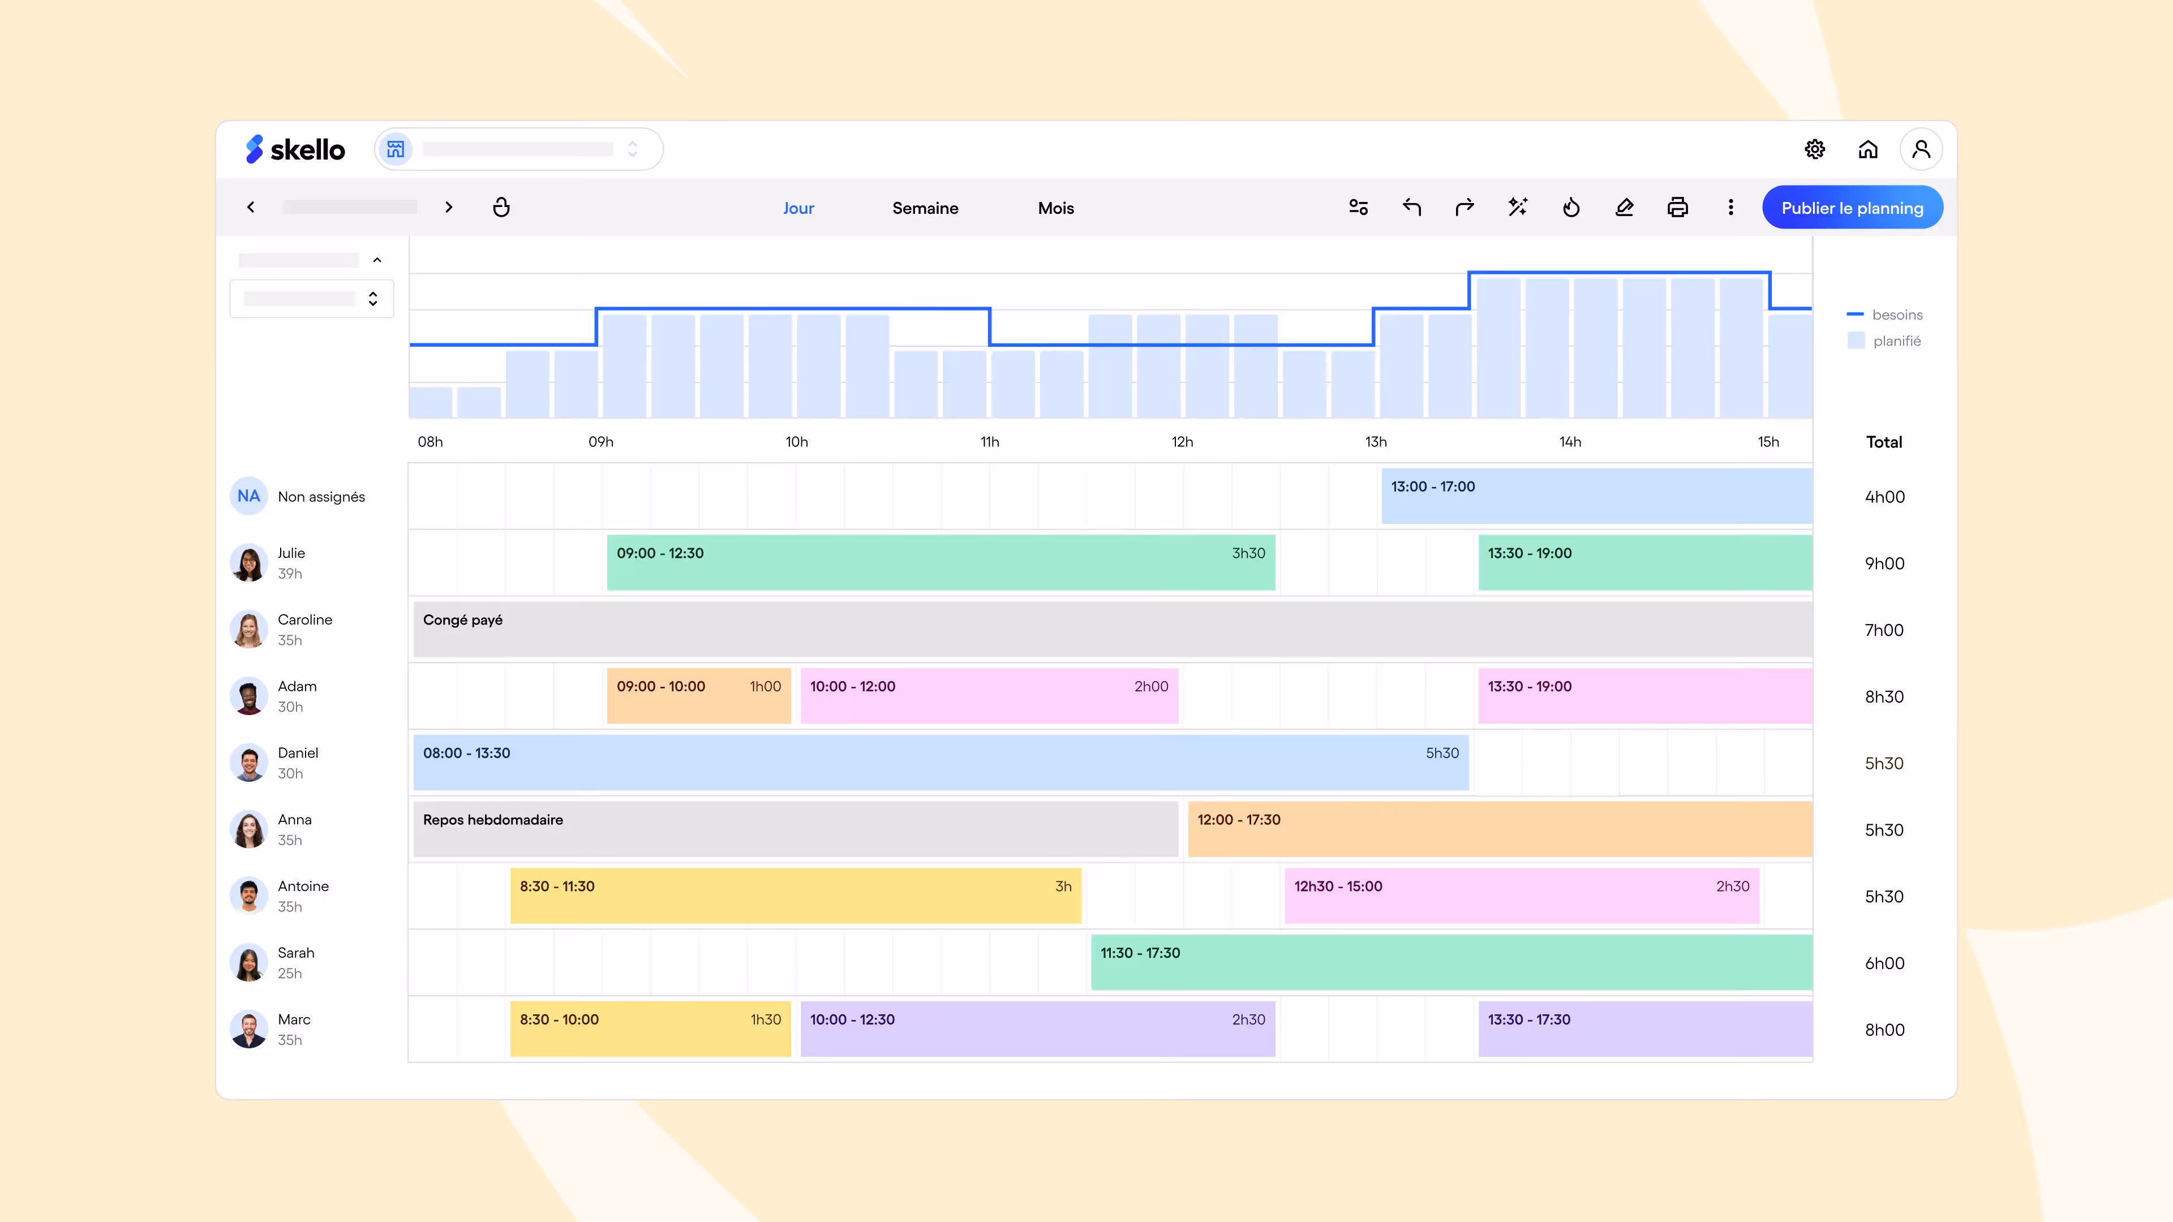Select Marc's 8:30 - 10:00 shift

[650, 1029]
